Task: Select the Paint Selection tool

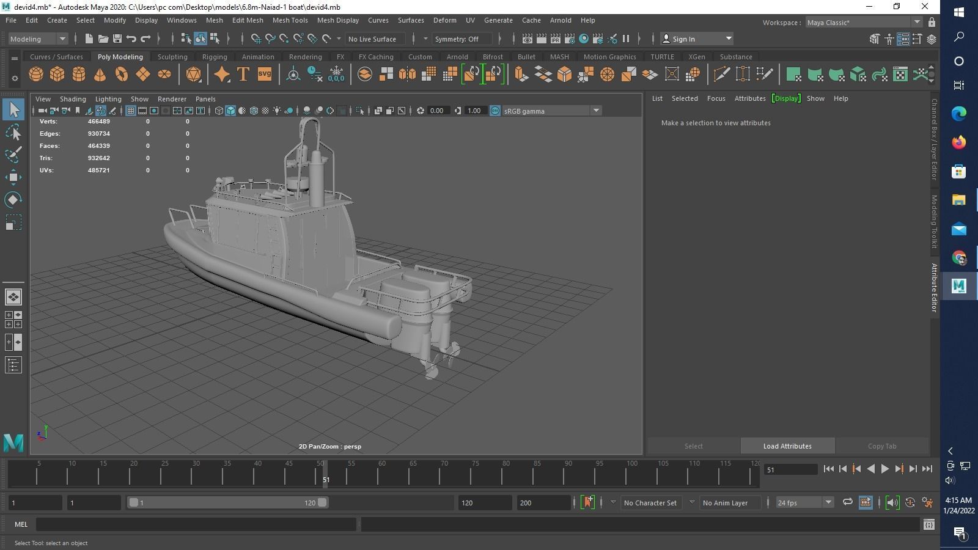Action: tap(13, 155)
